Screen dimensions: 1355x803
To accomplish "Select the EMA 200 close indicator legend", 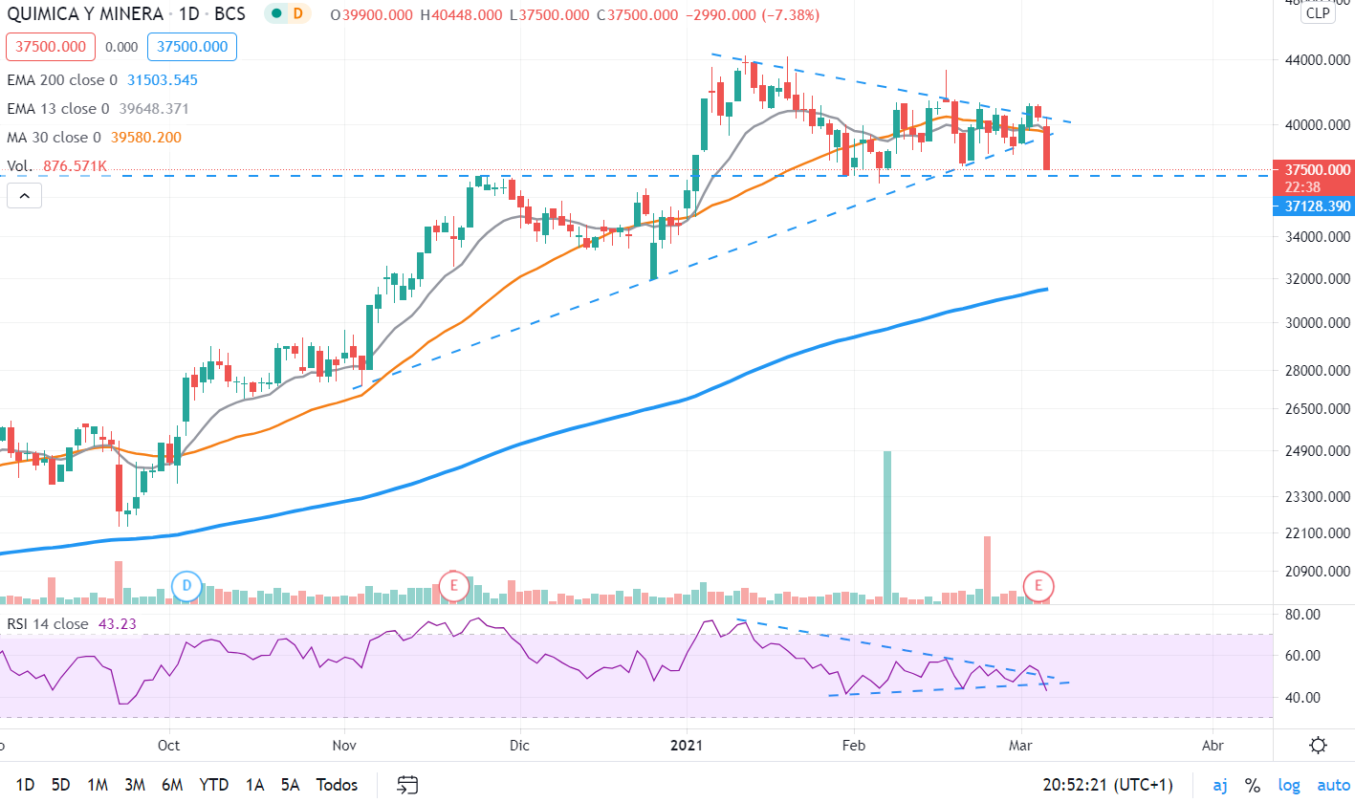I will [x=62, y=80].
